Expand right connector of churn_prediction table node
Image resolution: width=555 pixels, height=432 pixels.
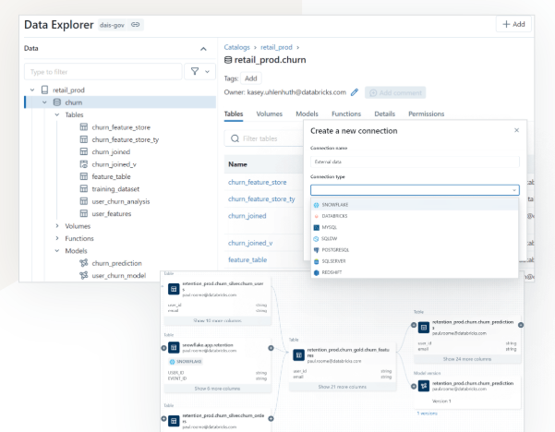point(521,325)
